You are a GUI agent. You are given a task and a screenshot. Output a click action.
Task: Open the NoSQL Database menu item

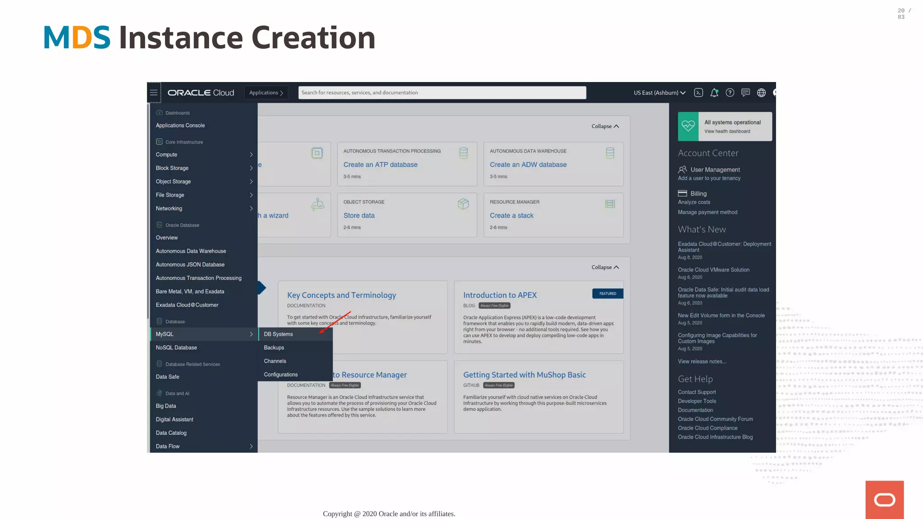[x=176, y=347]
